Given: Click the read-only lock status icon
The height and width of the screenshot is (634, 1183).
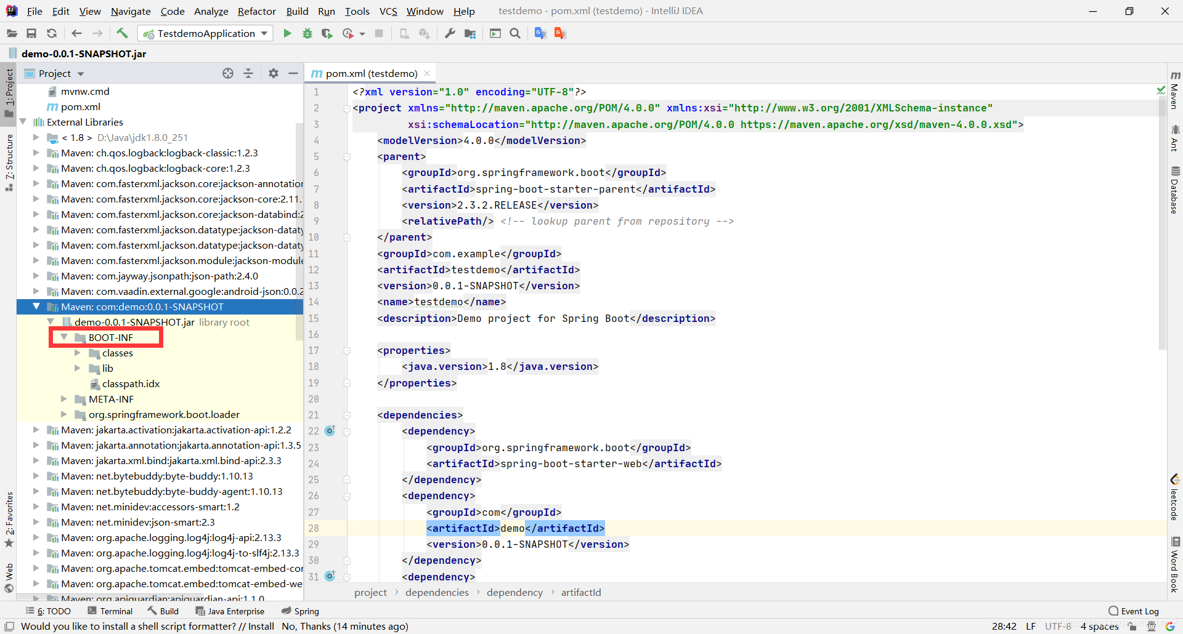Looking at the screenshot, I should pyautogui.click(x=1132, y=627).
